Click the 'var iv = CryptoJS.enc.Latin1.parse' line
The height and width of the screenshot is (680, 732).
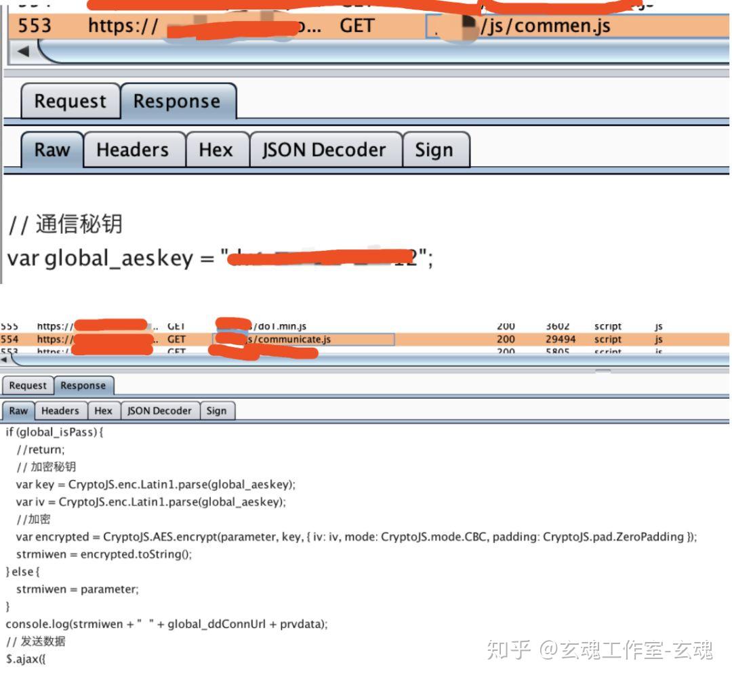pyautogui.click(x=150, y=502)
